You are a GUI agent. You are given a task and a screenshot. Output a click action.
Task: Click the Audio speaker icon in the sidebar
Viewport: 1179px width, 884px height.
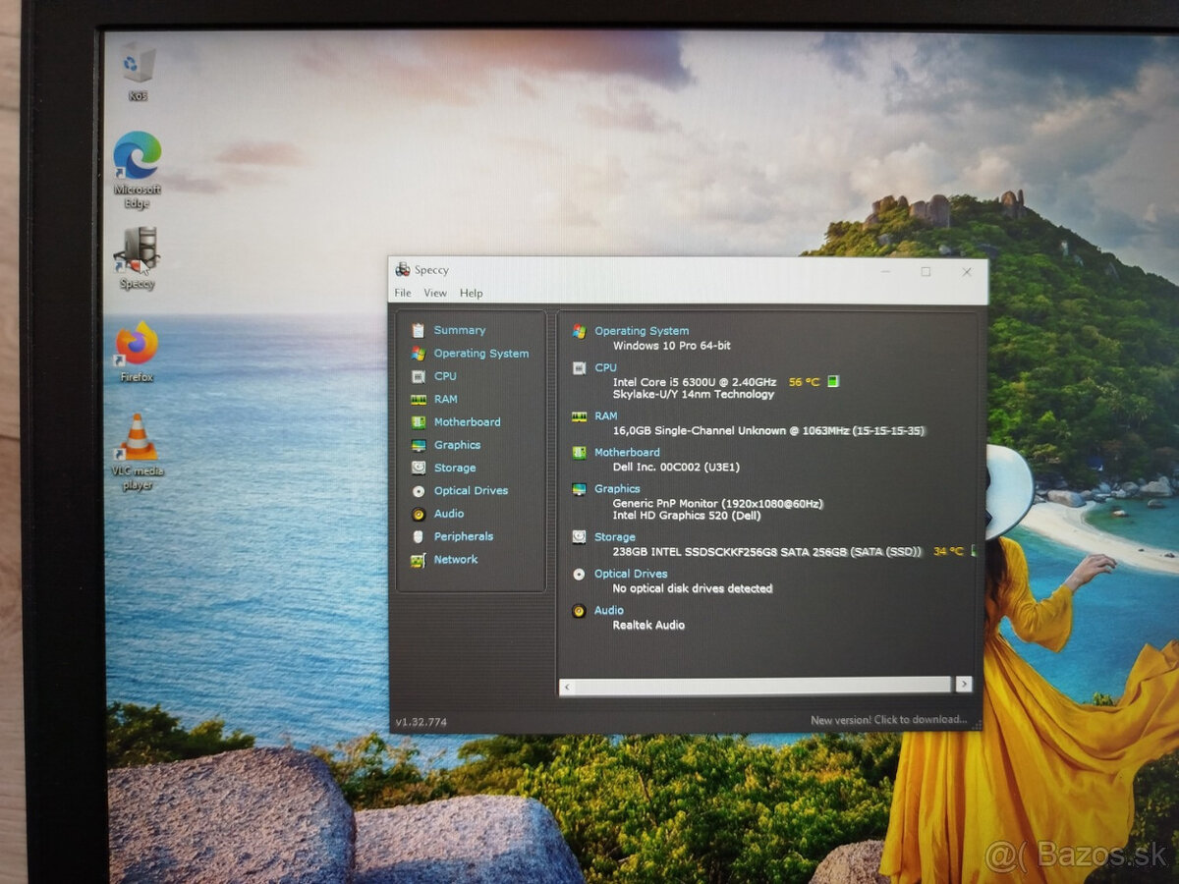point(419,514)
